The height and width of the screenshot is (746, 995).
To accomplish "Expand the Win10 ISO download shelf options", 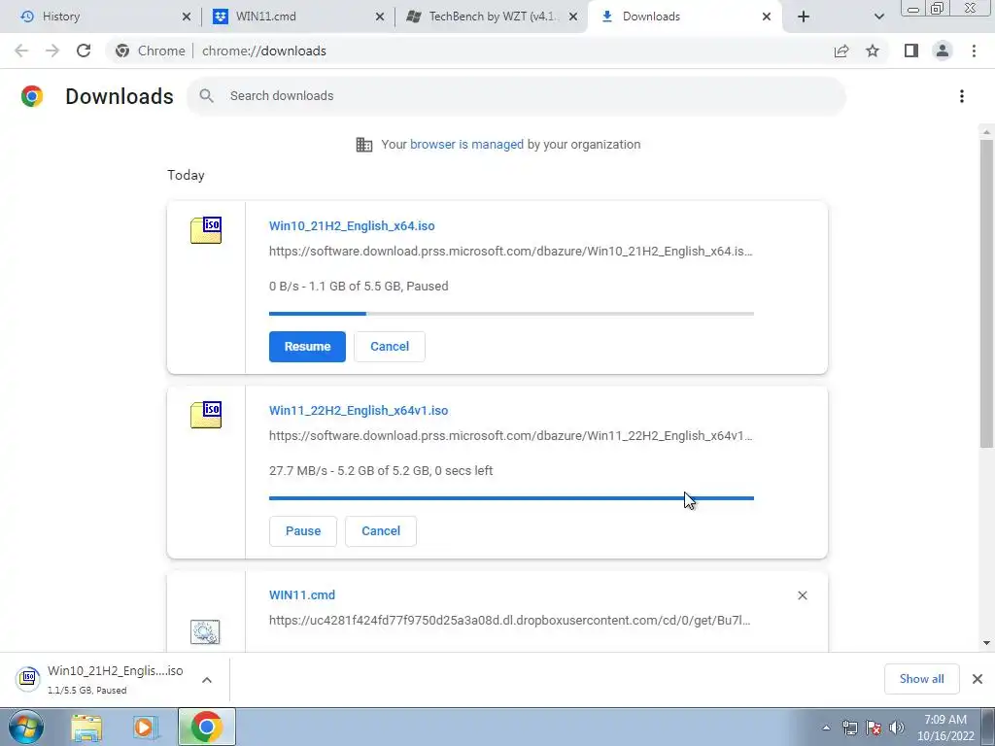I will [207, 680].
